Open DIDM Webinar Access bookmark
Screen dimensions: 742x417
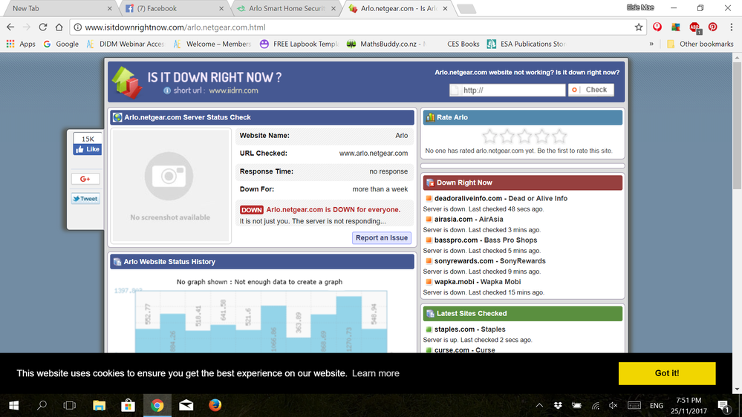click(x=126, y=44)
